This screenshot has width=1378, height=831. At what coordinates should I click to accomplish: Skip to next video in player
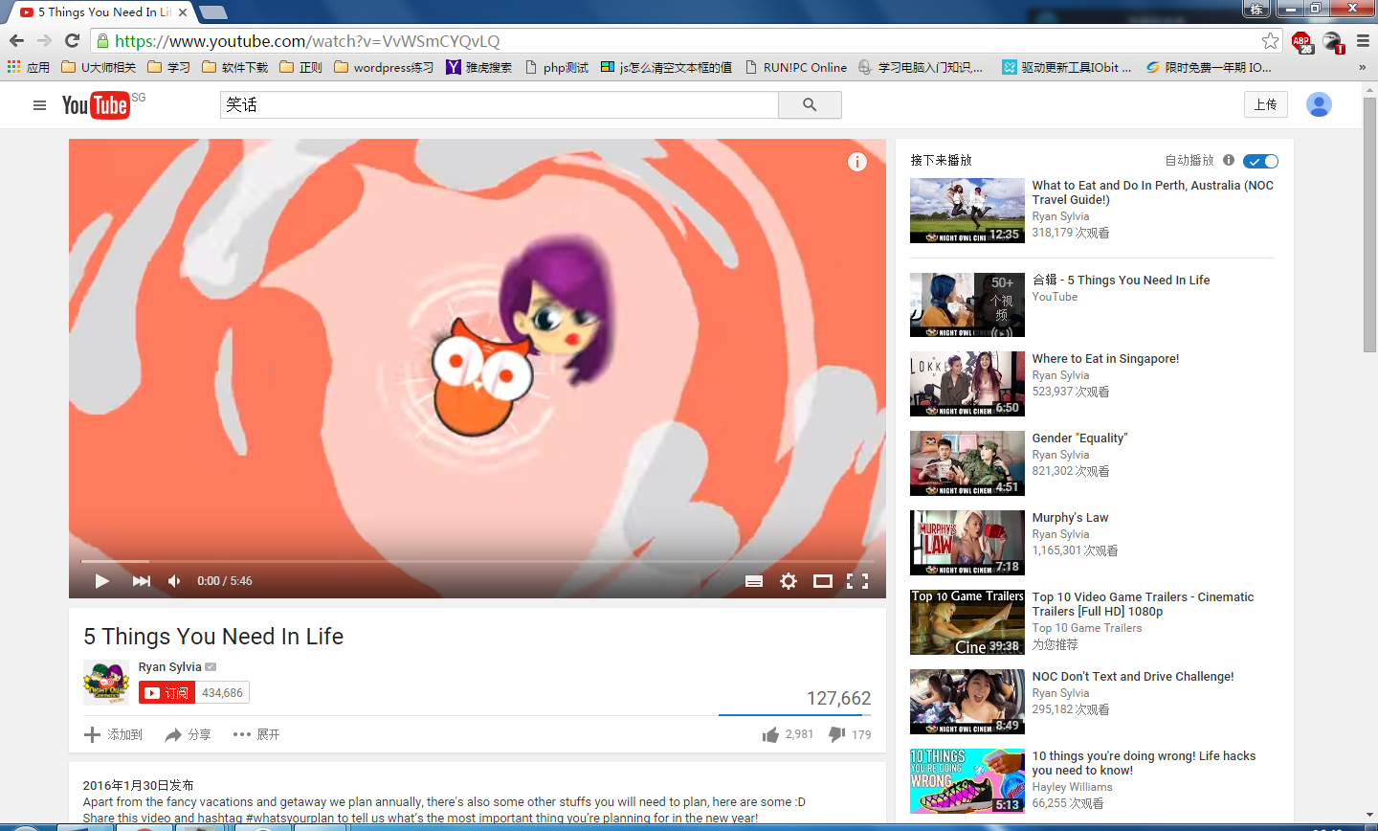[x=142, y=581]
